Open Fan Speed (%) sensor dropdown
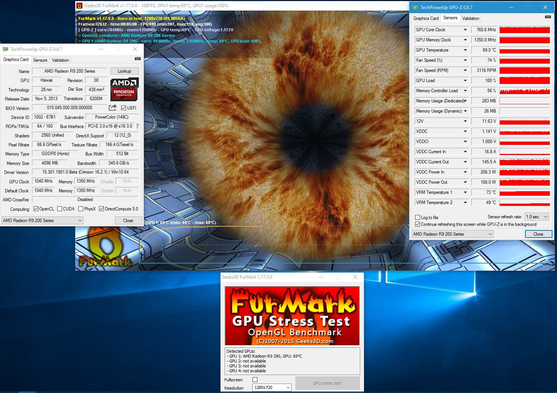The height and width of the screenshot is (393, 557). coord(465,60)
